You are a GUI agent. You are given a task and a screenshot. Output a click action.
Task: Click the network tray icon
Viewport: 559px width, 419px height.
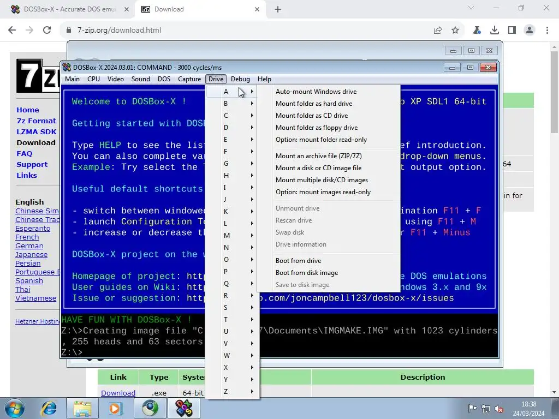[x=485, y=409]
